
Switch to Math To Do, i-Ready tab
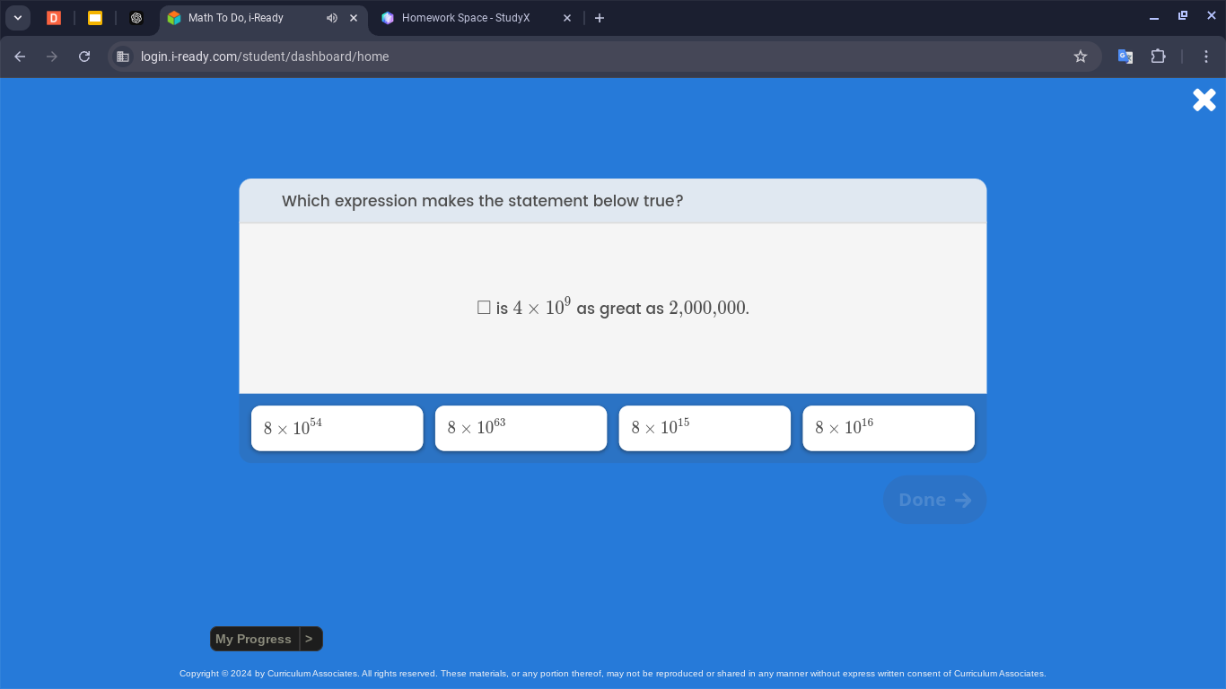coord(236,18)
